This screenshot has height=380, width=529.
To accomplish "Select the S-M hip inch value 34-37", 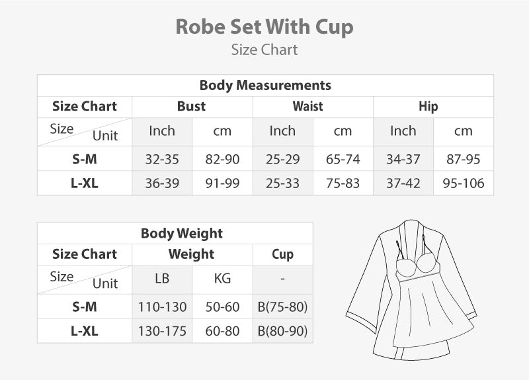I will (403, 160).
